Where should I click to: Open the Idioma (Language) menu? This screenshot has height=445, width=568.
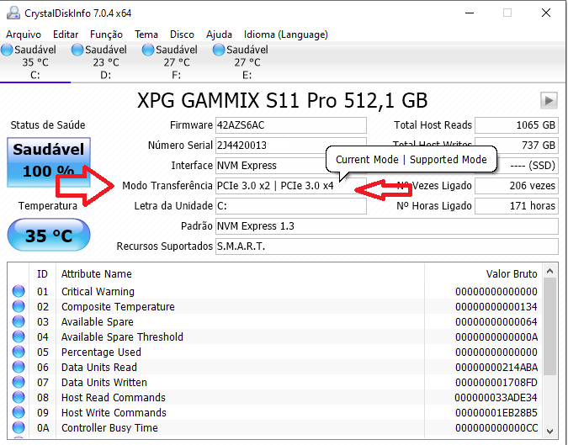coord(286,34)
